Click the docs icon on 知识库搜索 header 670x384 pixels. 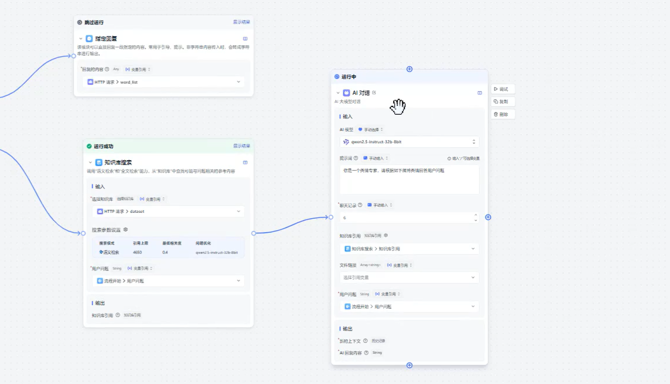click(245, 162)
